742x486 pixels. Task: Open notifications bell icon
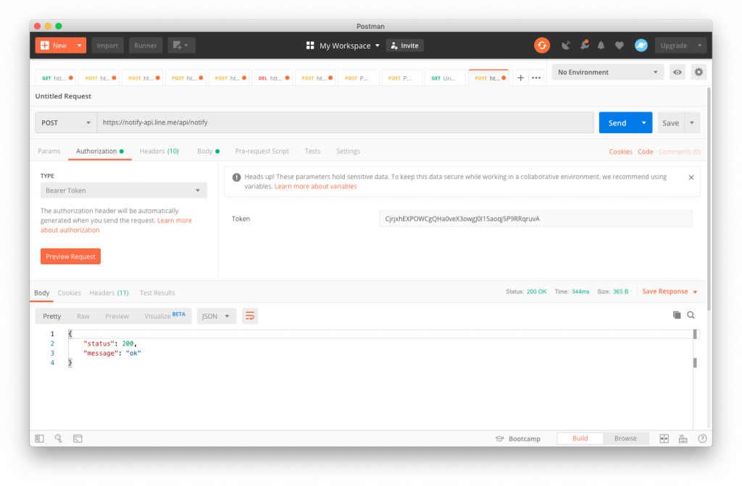[601, 46]
